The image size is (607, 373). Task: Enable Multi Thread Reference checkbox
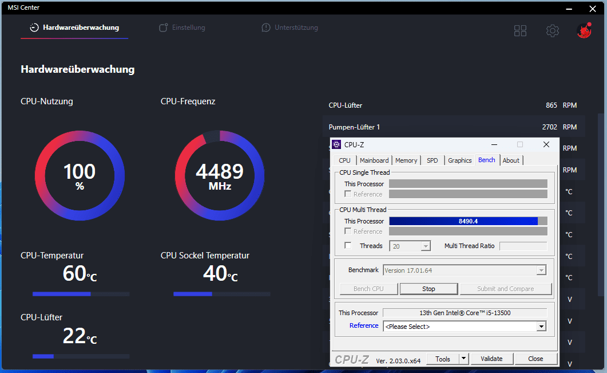click(348, 231)
